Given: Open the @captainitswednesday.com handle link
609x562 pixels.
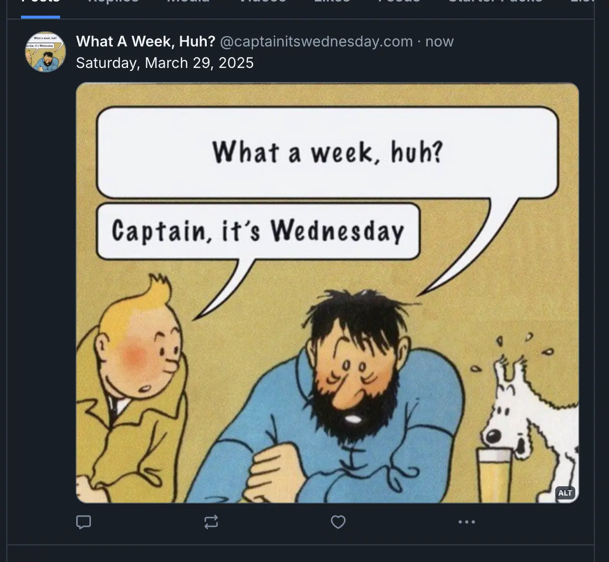Looking at the screenshot, I should point(317,42).
